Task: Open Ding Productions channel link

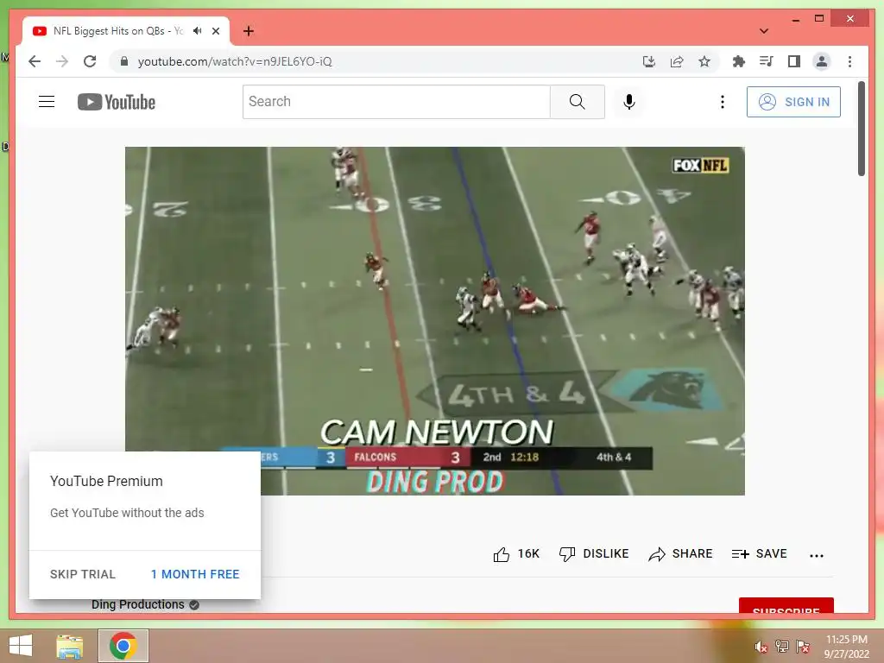Action: (x=137, y=604)
